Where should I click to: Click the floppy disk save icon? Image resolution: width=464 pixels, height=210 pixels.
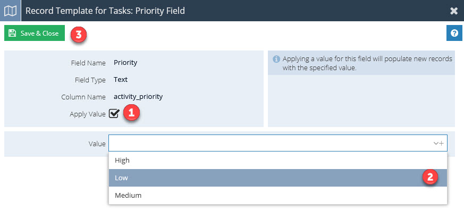tap(12, 33)
